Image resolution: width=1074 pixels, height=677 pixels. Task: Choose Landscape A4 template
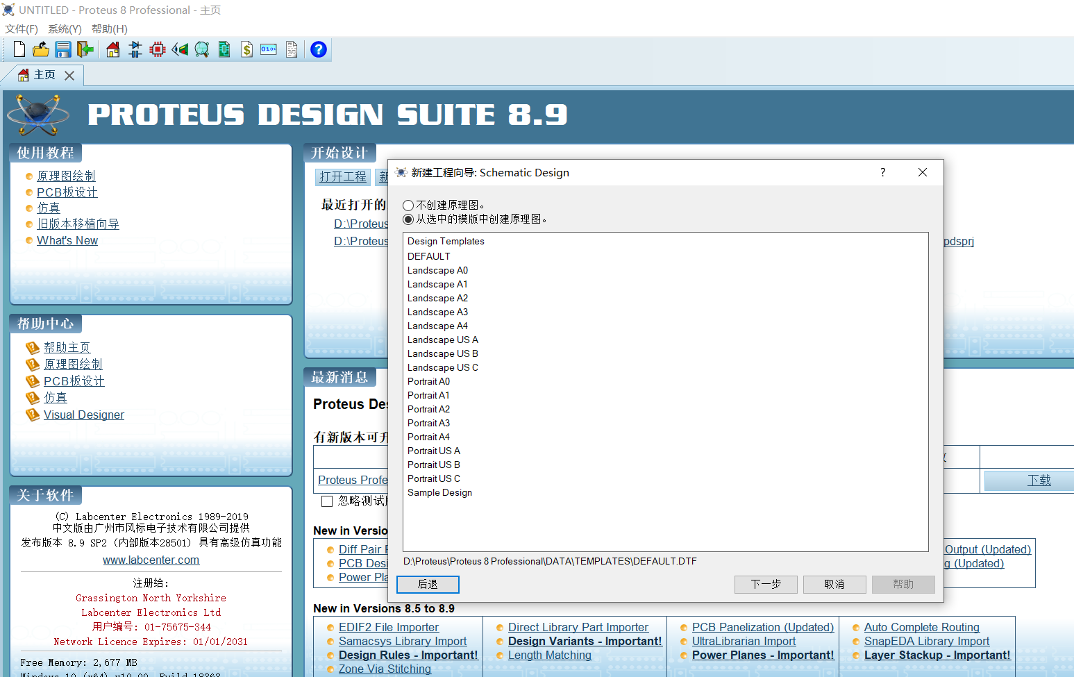pos(437,326)
